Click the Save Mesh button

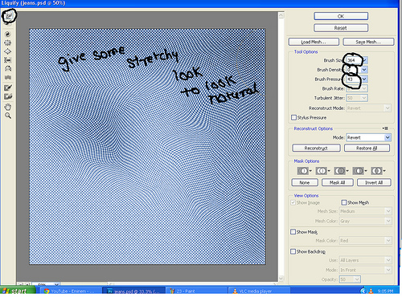368,42
